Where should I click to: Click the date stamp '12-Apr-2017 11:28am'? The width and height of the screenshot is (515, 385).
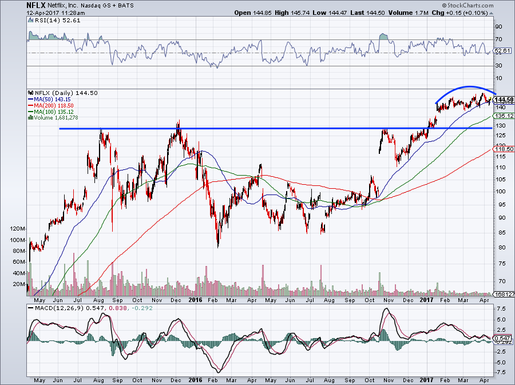[x=56, y=13]
